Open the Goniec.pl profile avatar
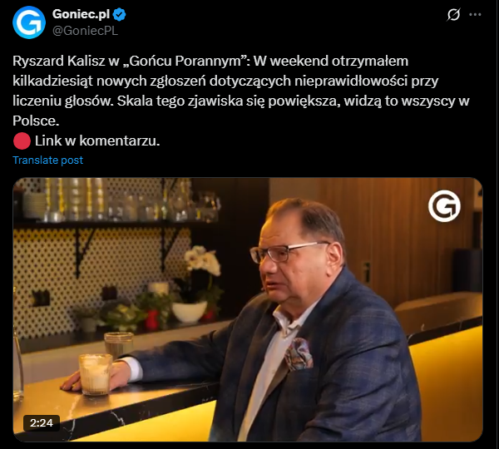This screenshot has width=499, height=449. click(x=29, y=22)
